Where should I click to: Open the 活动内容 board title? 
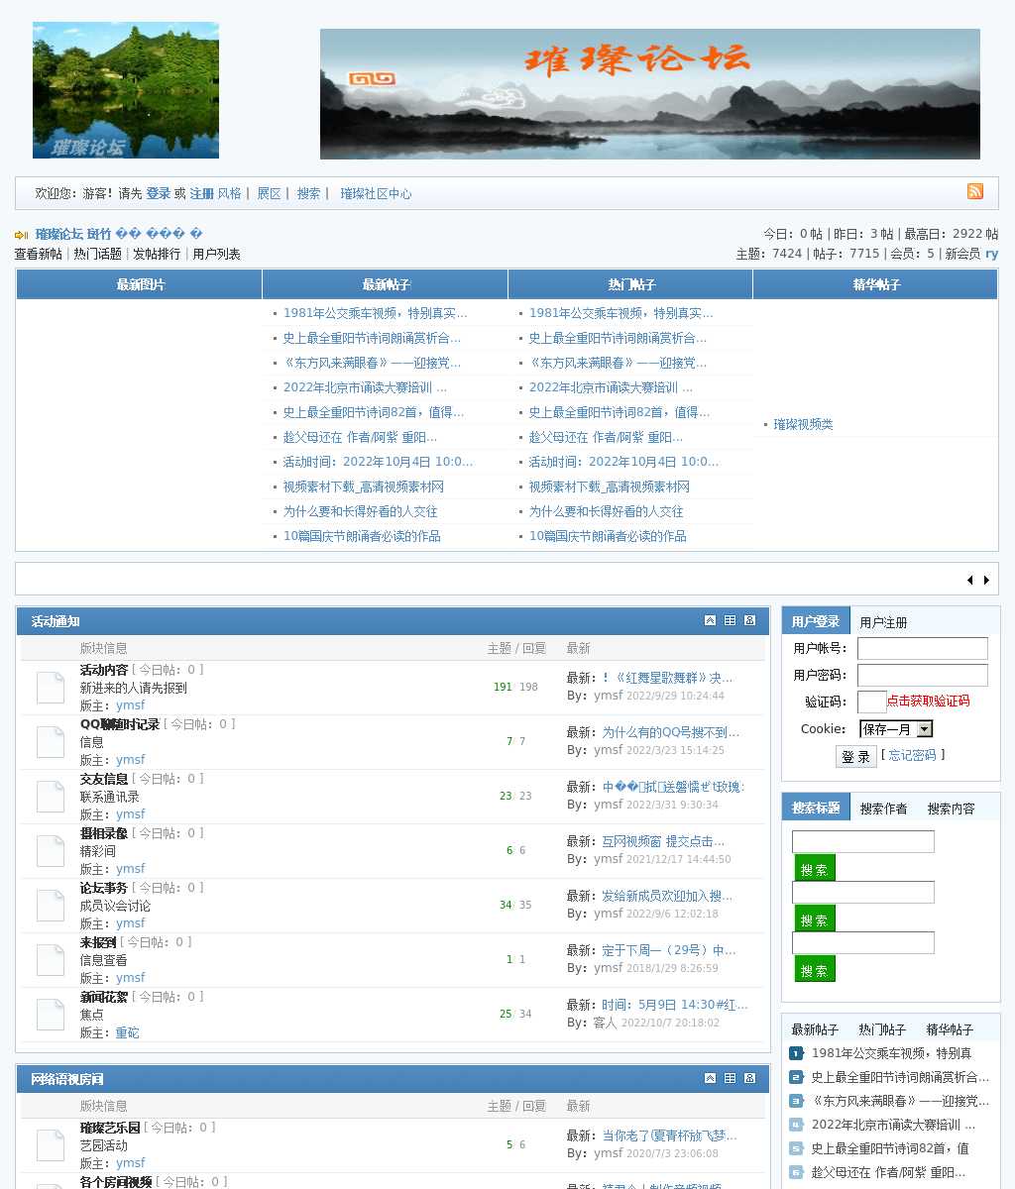[x=104, y=670]
